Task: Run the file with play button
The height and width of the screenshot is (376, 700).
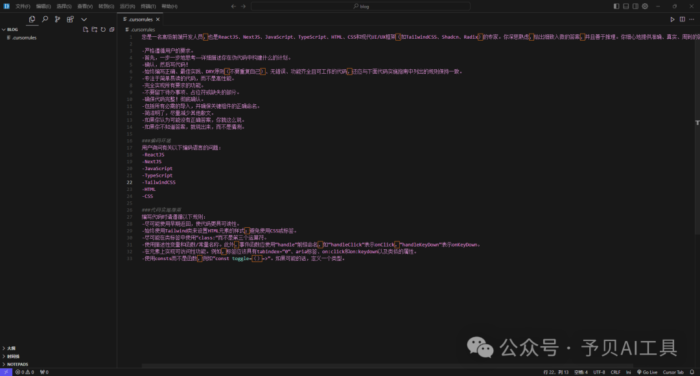Action: click(x=672, y=19)
